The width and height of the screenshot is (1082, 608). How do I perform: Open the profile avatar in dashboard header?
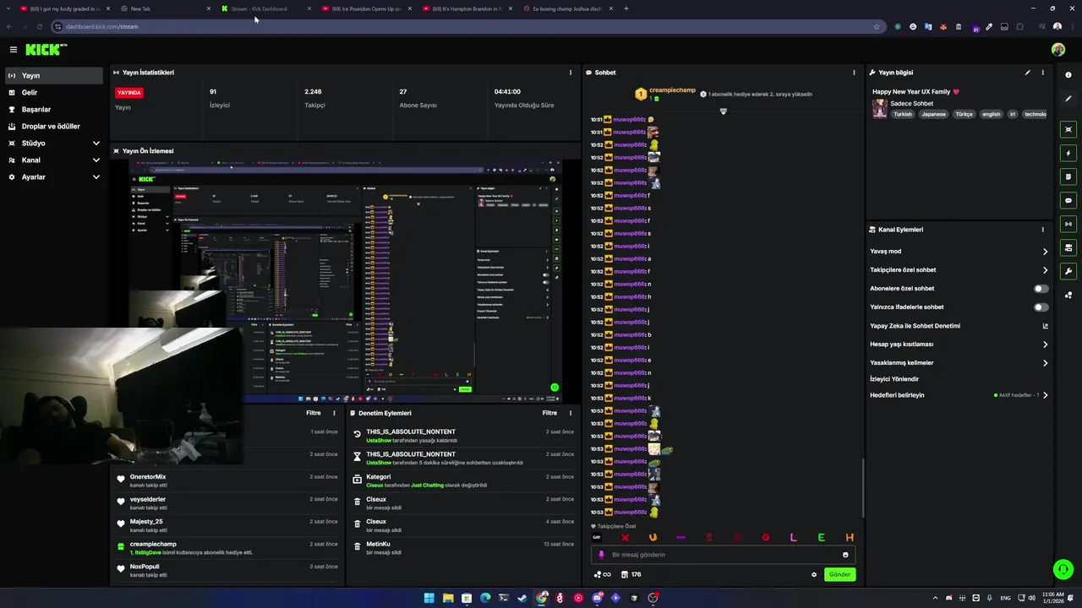(x=1057, y=50)
